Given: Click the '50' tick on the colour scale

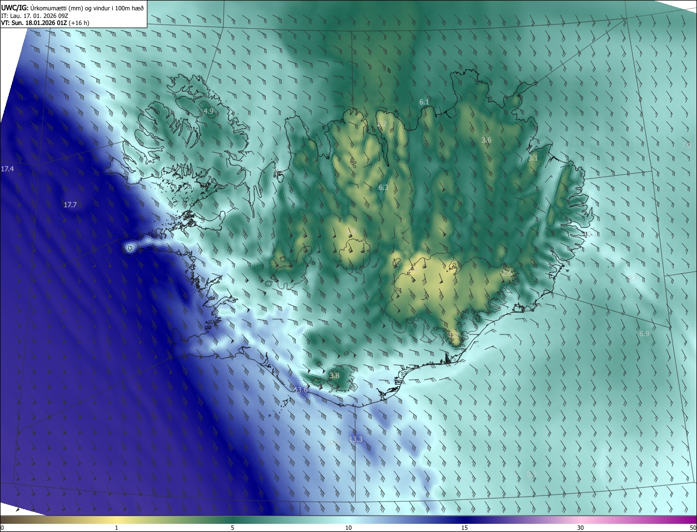Looking at the screenshot, I should 693,528.
